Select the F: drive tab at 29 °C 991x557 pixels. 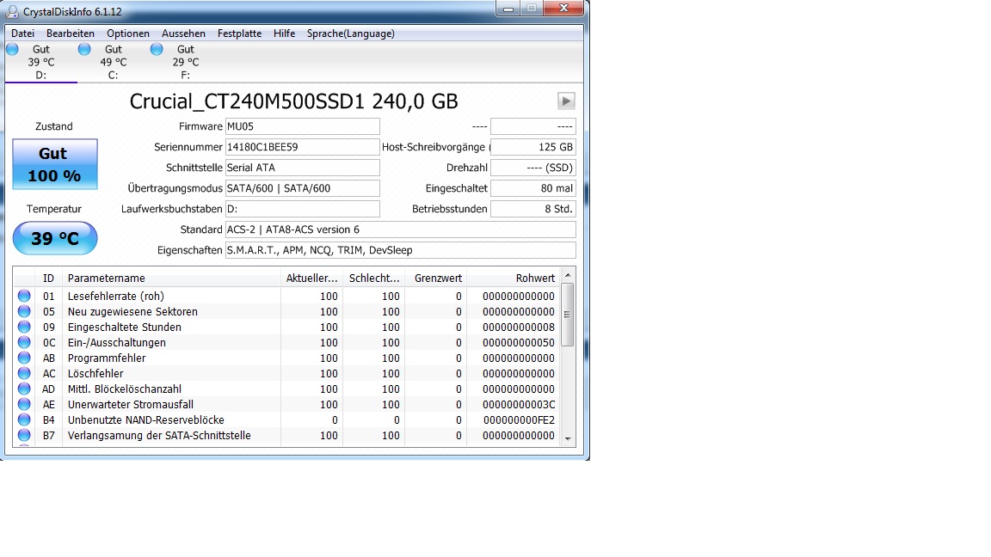(185, 62)
